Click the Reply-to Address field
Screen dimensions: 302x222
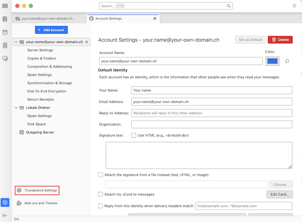[x=212, y=113]
